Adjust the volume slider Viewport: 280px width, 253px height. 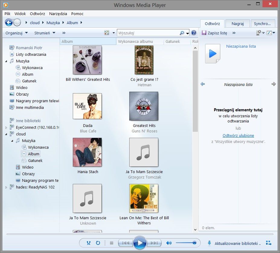point(186,243)
